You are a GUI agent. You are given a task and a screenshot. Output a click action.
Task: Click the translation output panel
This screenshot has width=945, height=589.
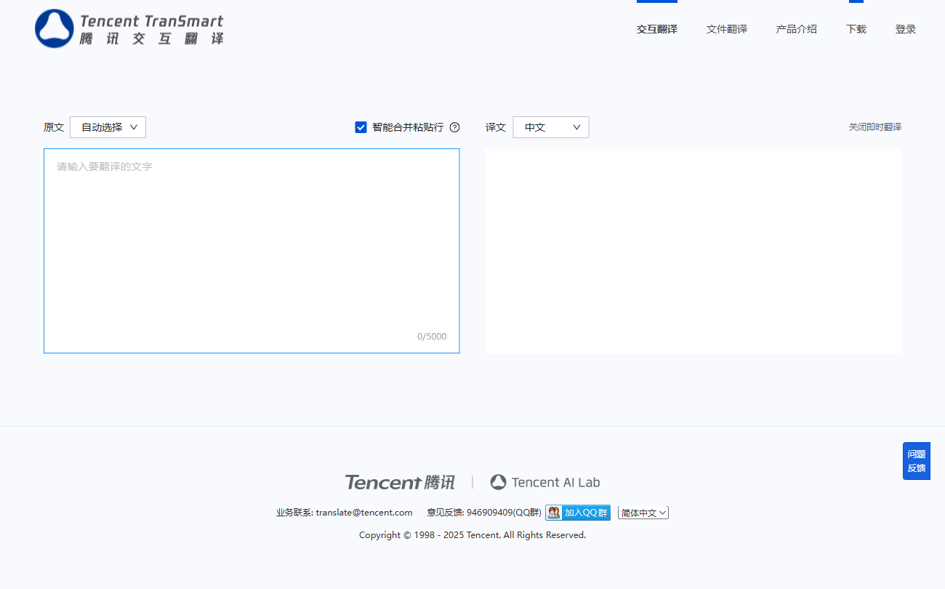pos(693,251)
